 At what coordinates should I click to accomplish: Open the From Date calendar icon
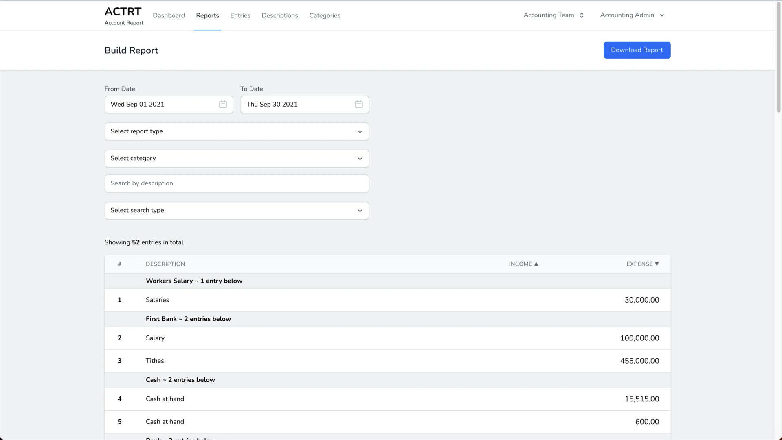point(223,105)
